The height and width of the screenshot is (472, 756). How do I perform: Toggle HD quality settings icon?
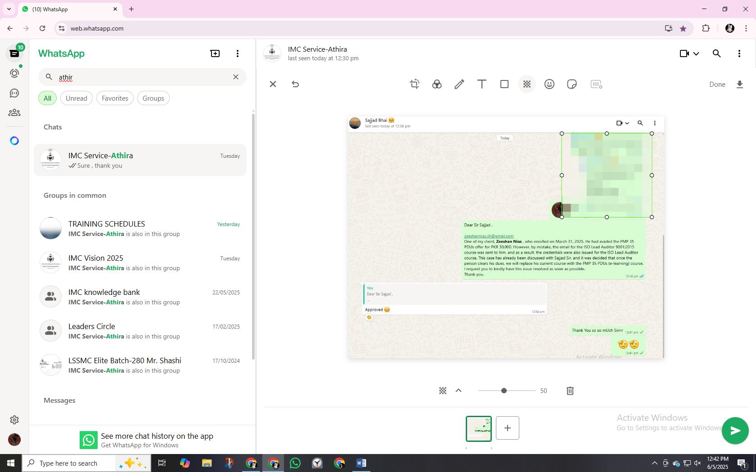pyautogui.click(x=596, y=84)
